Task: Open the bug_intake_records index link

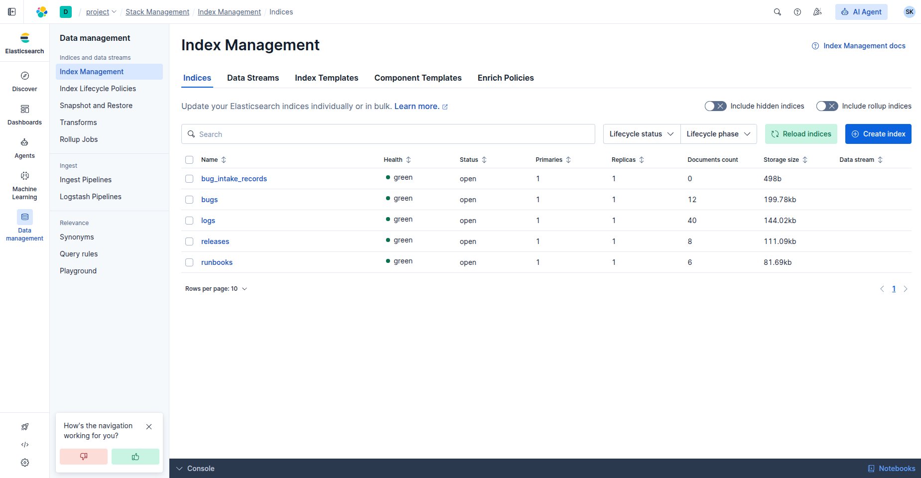Action: pyautogui.click(x=234, y=179)
